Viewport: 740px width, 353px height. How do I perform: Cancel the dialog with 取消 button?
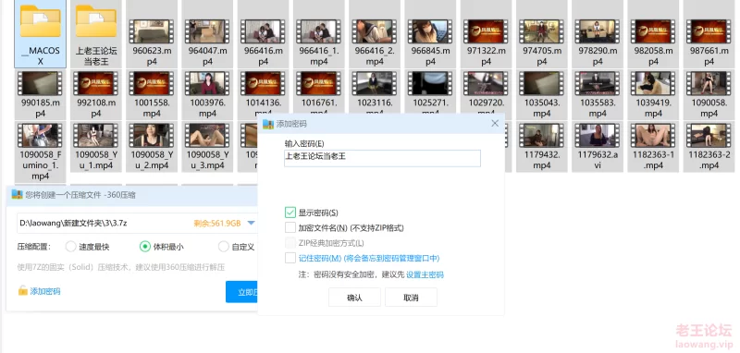[411, 298]
